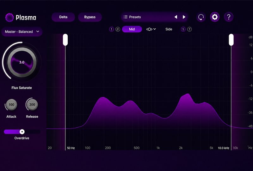Screen dimensions: 253x171
Task: Open the Master - Balanced mode dropdown
Action: tap(22, 32)
